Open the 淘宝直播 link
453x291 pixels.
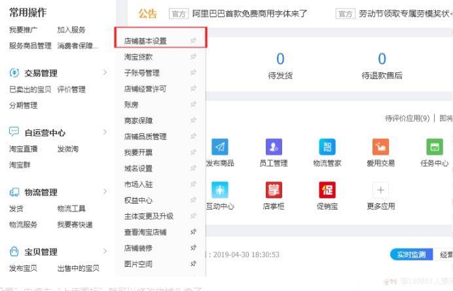click(x=23, y=149)
